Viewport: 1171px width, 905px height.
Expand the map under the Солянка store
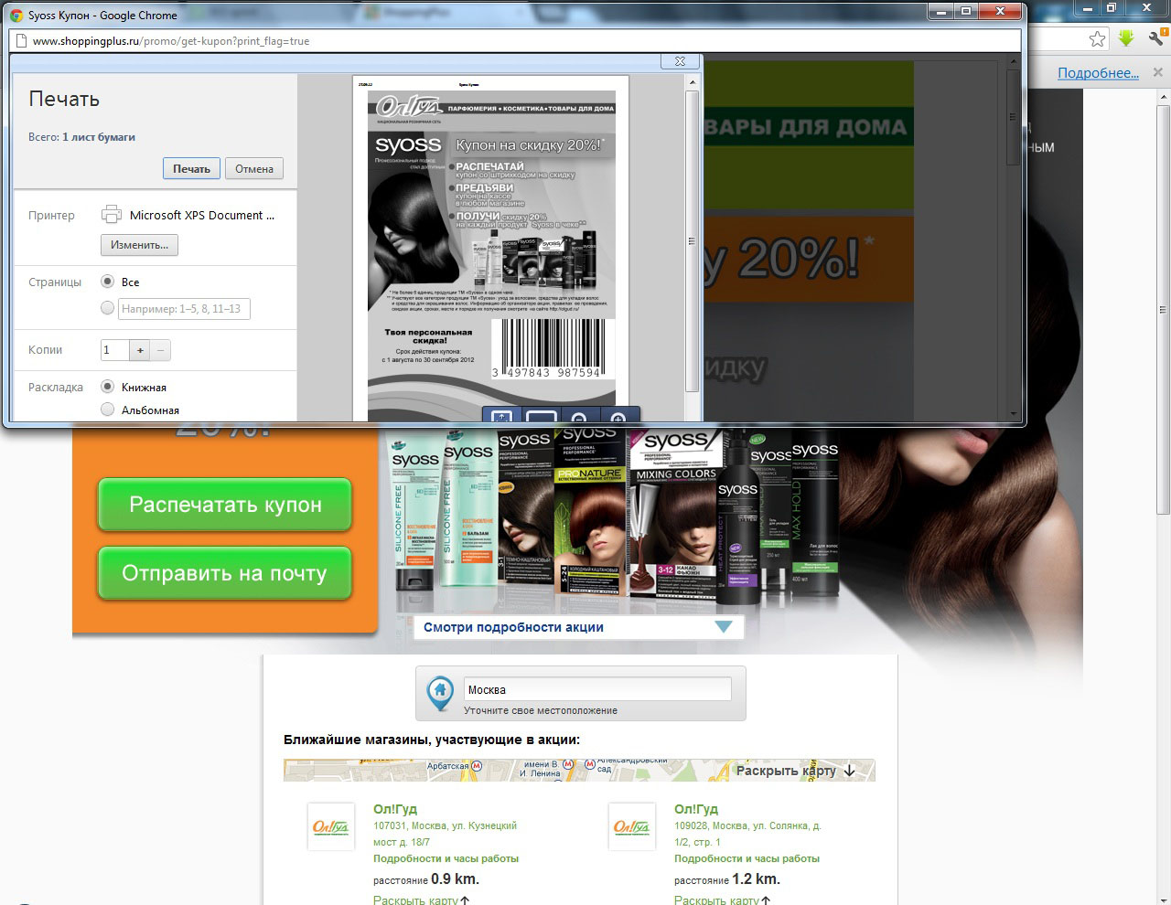coord(723,900)
